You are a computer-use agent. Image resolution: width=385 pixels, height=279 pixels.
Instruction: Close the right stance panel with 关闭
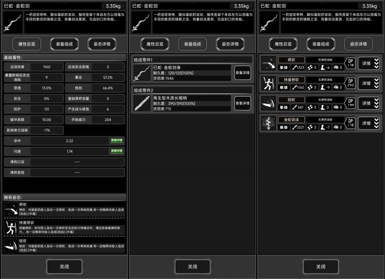click(x=321, y=267)
